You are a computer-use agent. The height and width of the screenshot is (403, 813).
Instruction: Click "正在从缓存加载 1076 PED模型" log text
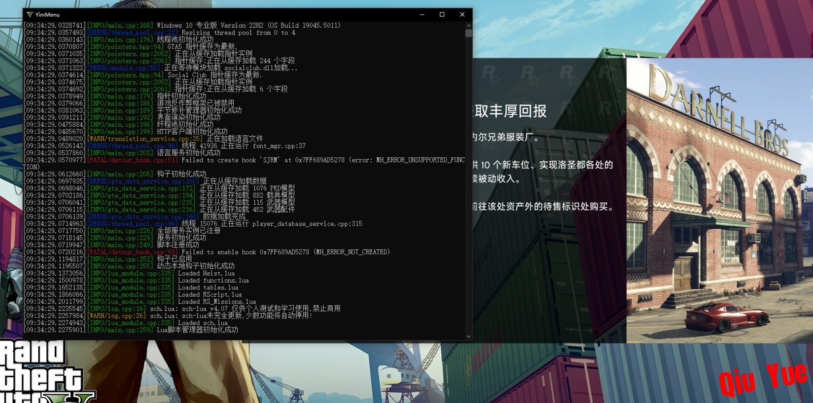click(247, 188)
